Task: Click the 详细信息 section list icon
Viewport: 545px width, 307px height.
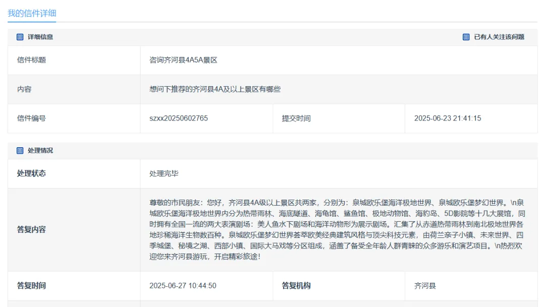Action: coord(20,37)
